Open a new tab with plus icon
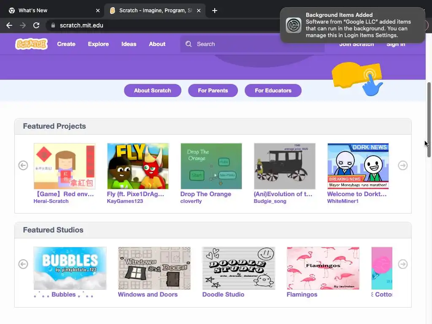432x324 pixels. (x=215, y=11)
